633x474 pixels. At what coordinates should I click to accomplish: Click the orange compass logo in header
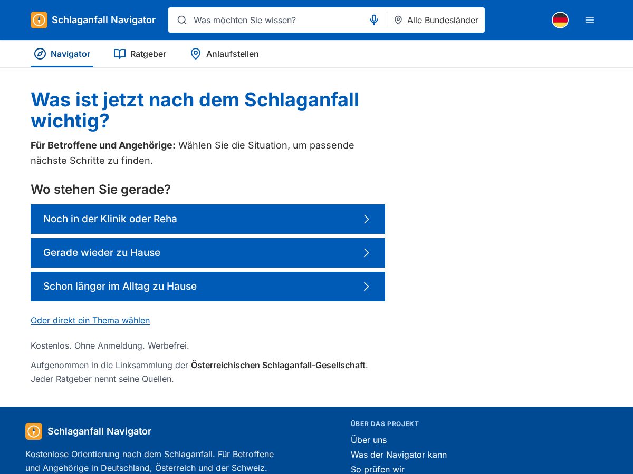(39, 20)
